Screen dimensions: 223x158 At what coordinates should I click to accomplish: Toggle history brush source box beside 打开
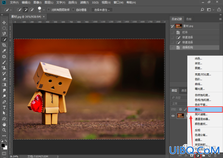pyautogui.click(x=172, y=32)
